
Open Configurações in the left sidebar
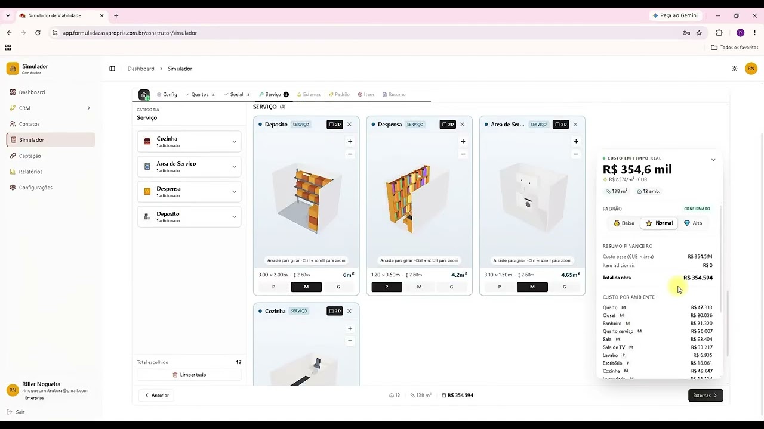click(50, 188)
